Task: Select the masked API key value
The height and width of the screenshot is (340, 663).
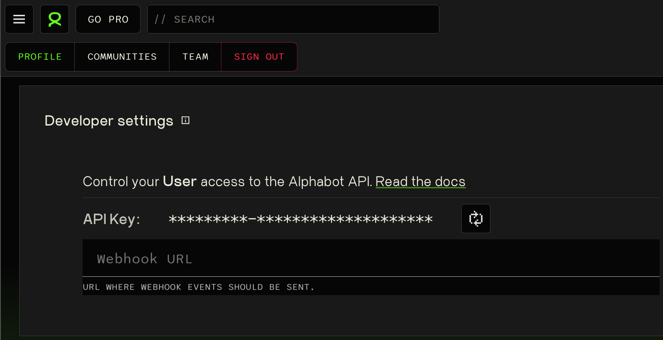Action: tap(300, 219)
